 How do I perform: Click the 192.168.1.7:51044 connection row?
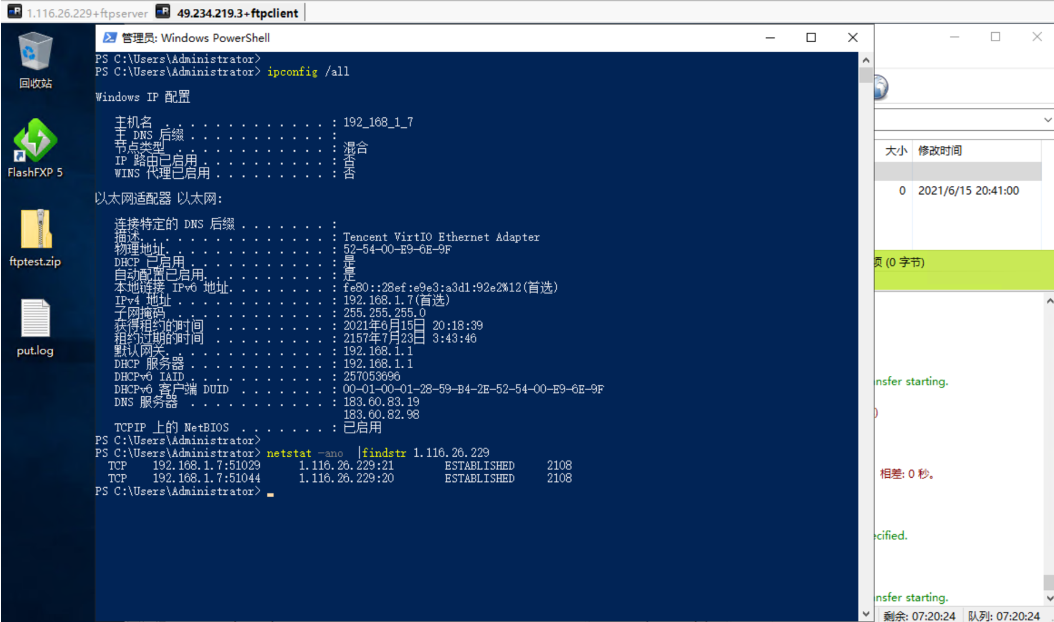(x=339, y=478)
